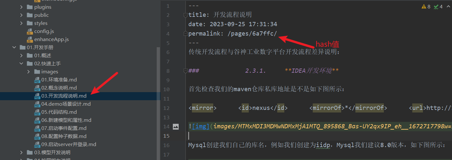Open 04.demo场景设计.md in the project tree

[66, 104]
